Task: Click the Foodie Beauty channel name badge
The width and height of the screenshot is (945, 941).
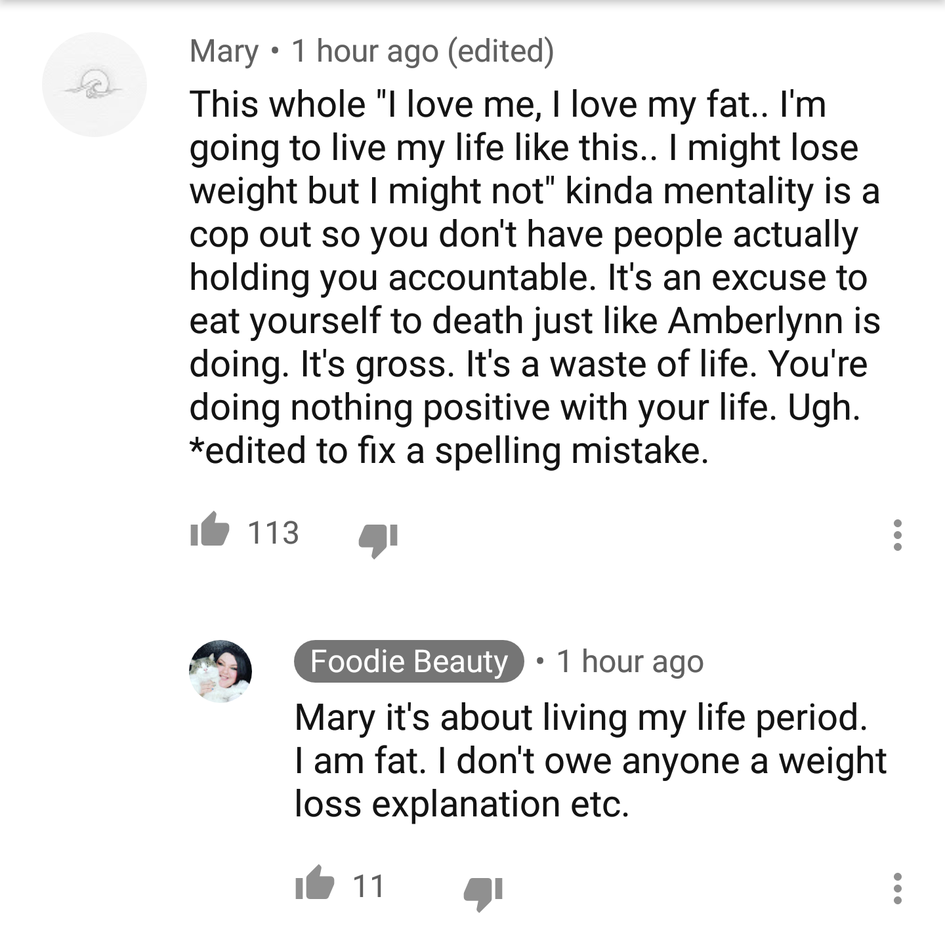Action: (x=409, y=661)
